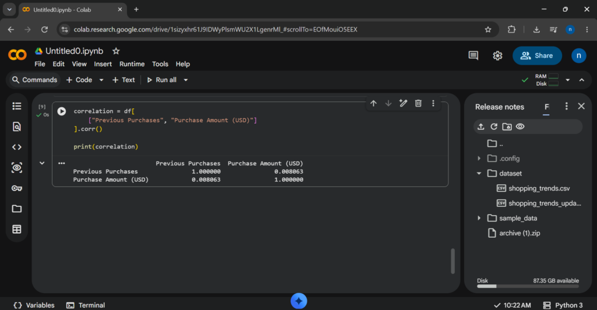597x310 pixels.
Task: Open the comments icon in header
Action: click(473, 55)
